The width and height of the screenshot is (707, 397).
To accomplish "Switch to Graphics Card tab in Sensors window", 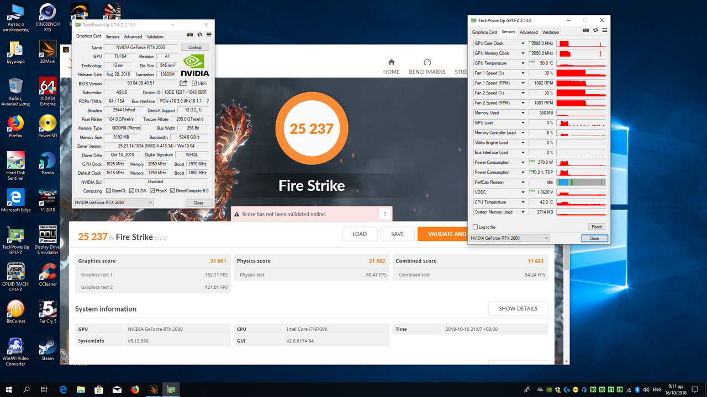I will pos(484,33).
